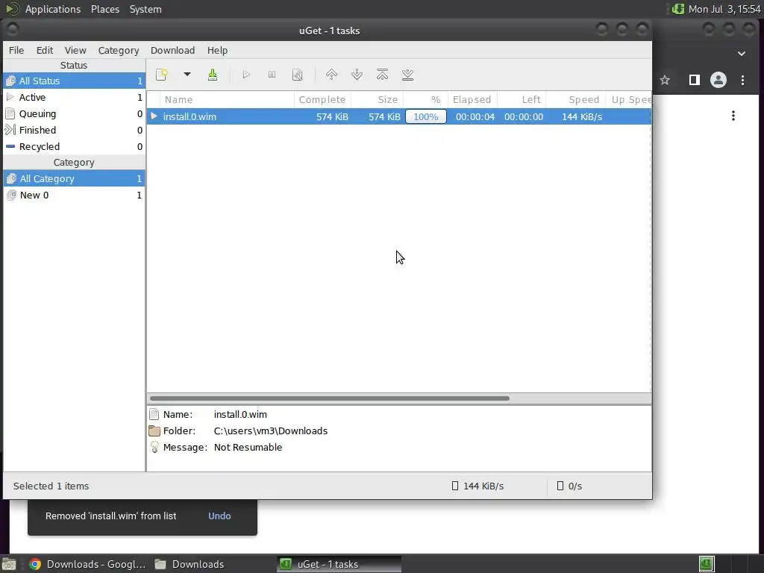Click the lightbulb icon next to Message
Image resolution: width=764 pixels, height=573 pixels.
[x=154, y=447]
